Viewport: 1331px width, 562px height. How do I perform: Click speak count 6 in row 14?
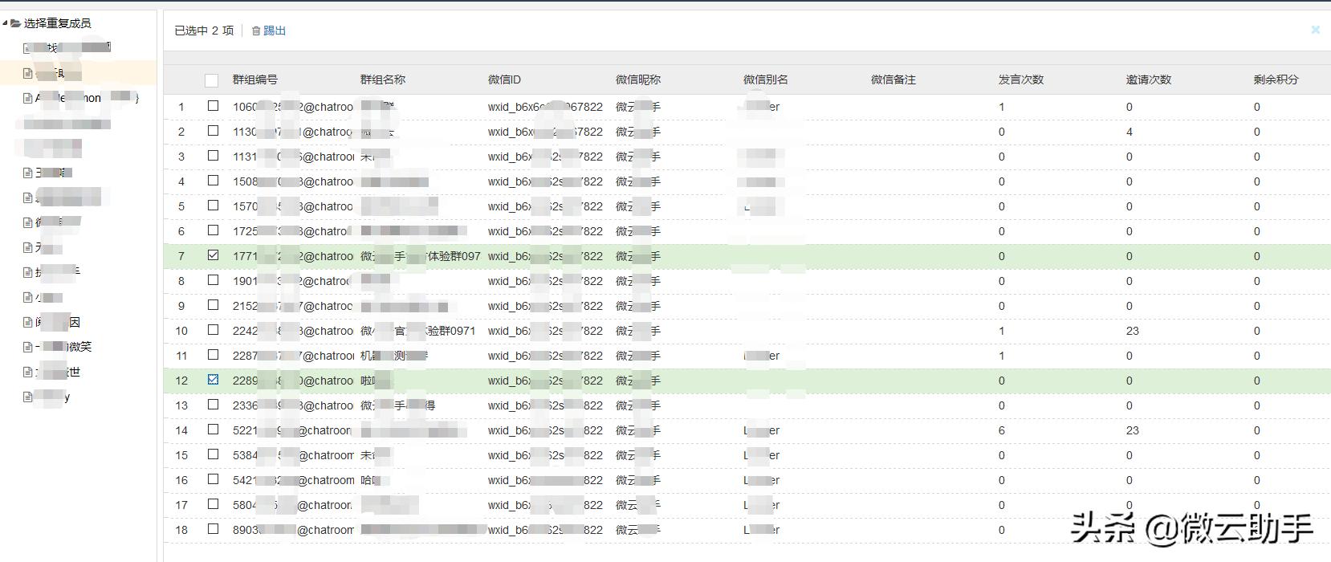point(1002,430)
